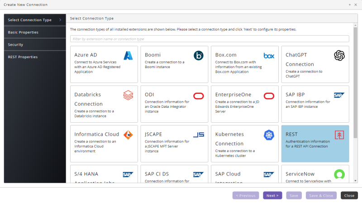Choose the Kubernetes Connection title
The image size is (362, 203).
[229, 139]
